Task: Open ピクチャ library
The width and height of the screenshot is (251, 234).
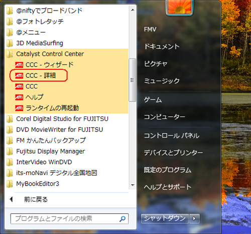Action: pyautogui.click(x=156, y=63)
